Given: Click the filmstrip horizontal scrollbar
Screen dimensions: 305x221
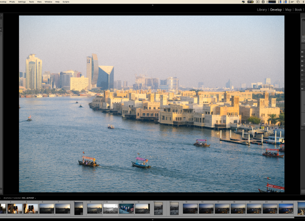Looking at the screenshot, I should 148,217.
